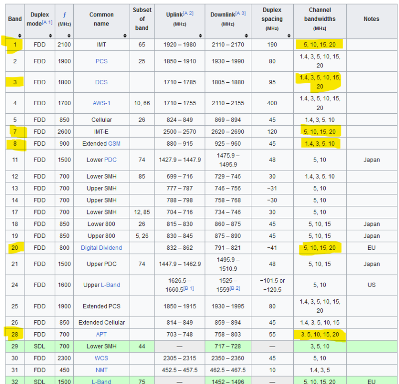The width and height of the screenshot is (399, 384).
Task: Sort by Duplex spacing column arrows
Action: tap(289, 35)
